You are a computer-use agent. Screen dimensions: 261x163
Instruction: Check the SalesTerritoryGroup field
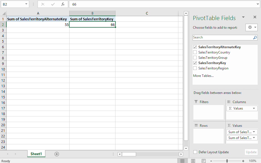tap(195, 58)
